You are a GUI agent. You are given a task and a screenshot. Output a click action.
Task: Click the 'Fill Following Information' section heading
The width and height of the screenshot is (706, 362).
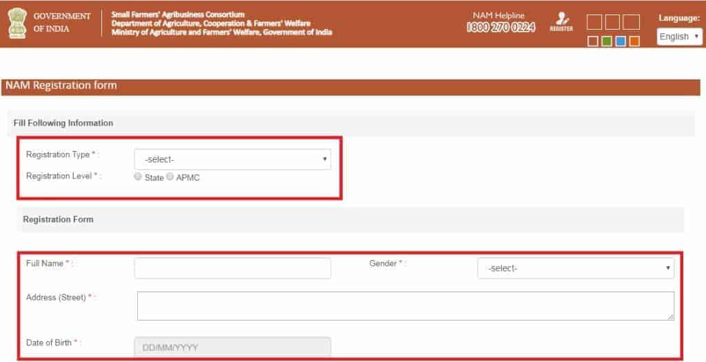[x=63, y=123]
